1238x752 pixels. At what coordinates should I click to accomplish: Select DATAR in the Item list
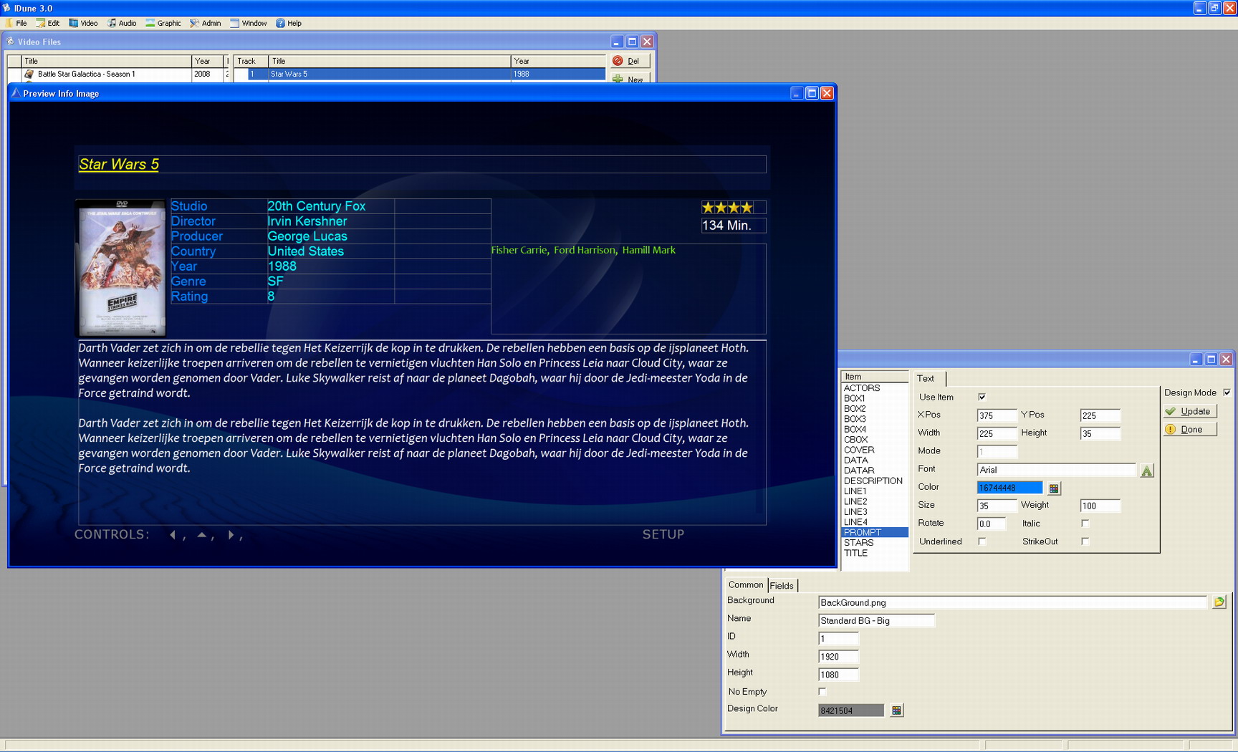[x=875, y=471]
